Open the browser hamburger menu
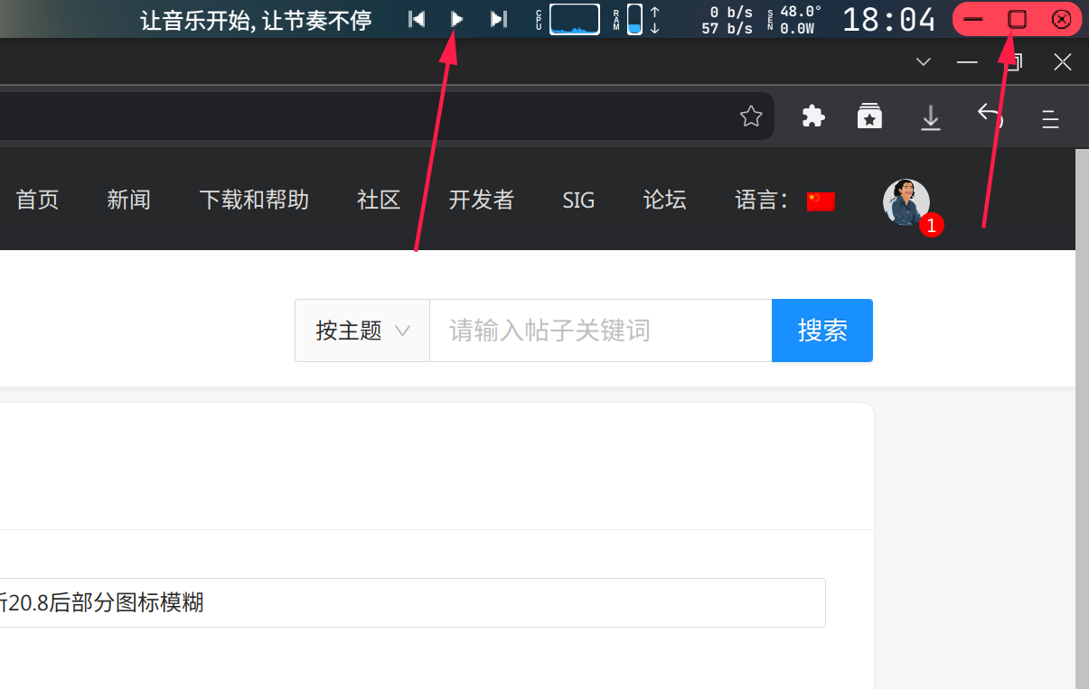Viewport: 1089px width, 689px height. click(x=1050, y=118)
